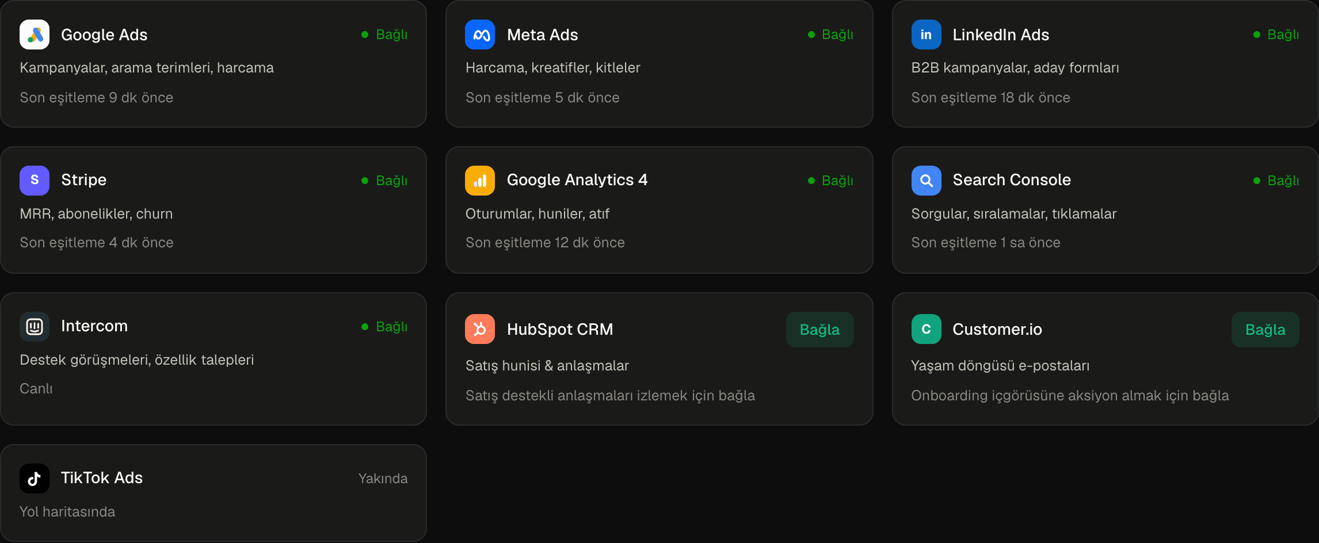
Task: Click the TikTok Ads logo icon
Action: pyautogui.click(x=35, y=479)
